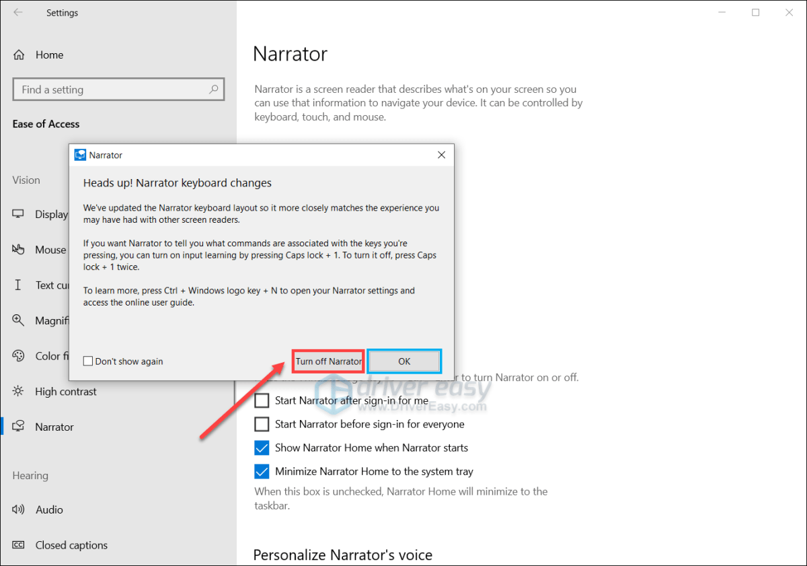Select the Mouse icon in the sidebar
807x566 pixels.
tap(18, 250)
